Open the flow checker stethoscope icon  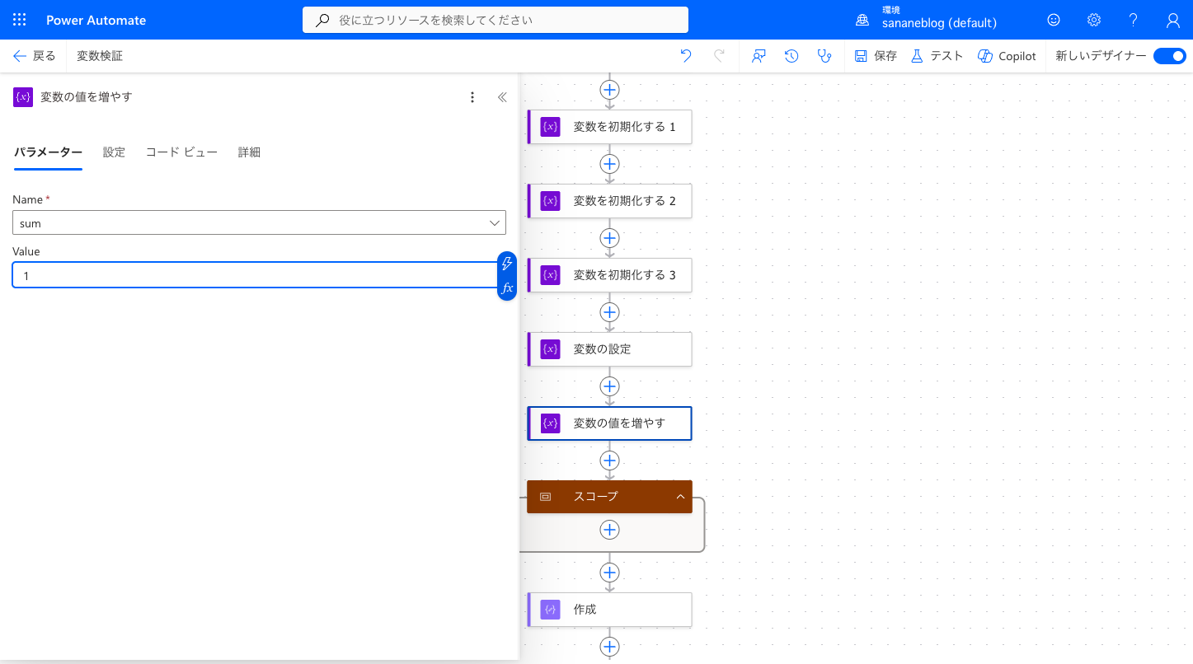[x=824, y=56]
